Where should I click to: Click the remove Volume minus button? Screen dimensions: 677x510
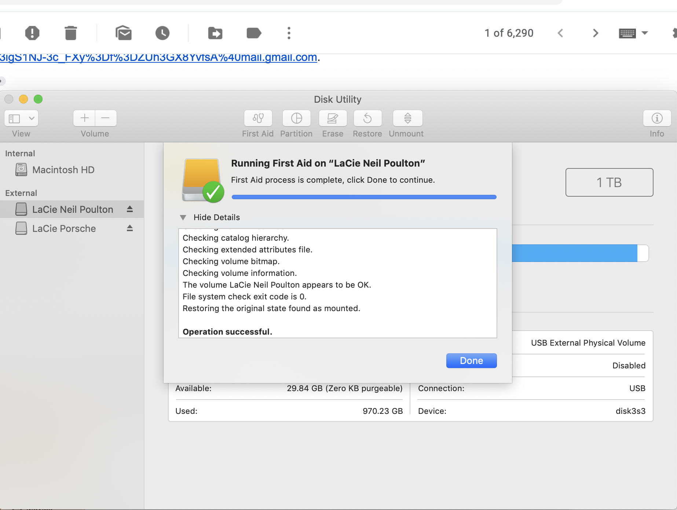[x=106, y=118]
